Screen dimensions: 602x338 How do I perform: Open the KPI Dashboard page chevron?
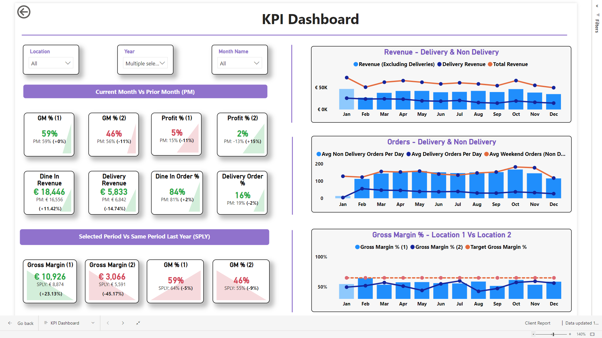(93, 323)
